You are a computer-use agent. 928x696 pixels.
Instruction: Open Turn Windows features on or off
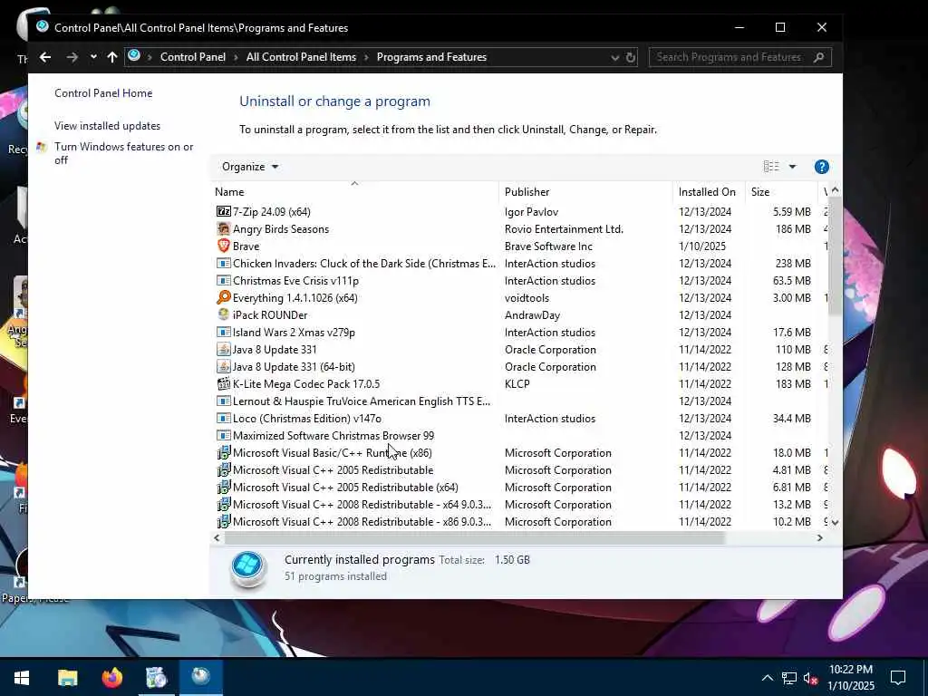click(x=123, y=153)
